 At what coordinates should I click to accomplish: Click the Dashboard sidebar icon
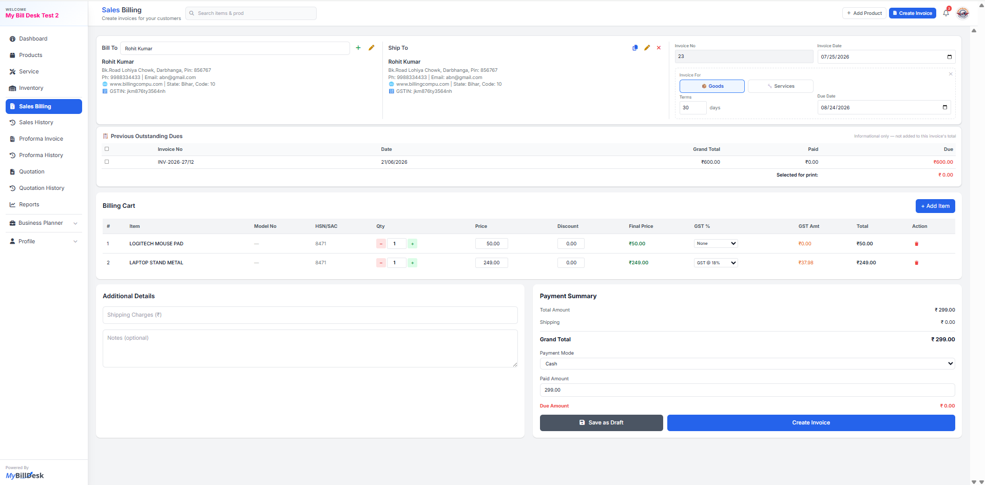(12, 39)
